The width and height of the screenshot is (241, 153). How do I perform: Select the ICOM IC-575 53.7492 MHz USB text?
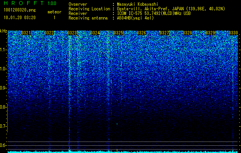tap(154, 13)
